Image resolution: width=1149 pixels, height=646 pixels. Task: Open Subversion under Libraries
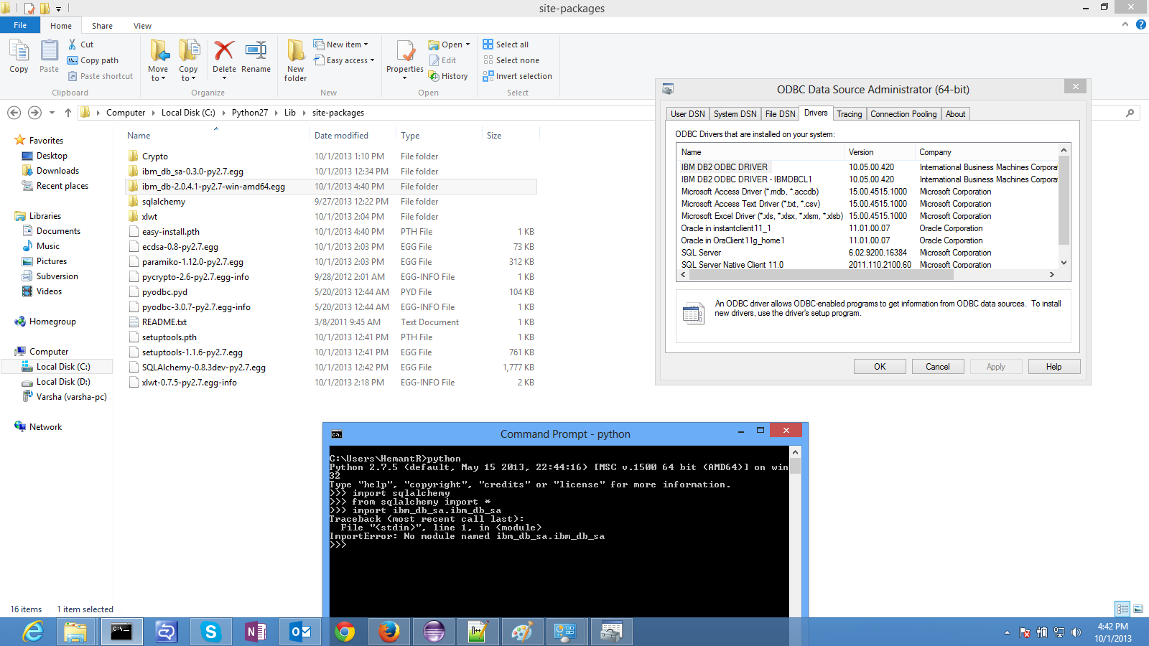57,276
